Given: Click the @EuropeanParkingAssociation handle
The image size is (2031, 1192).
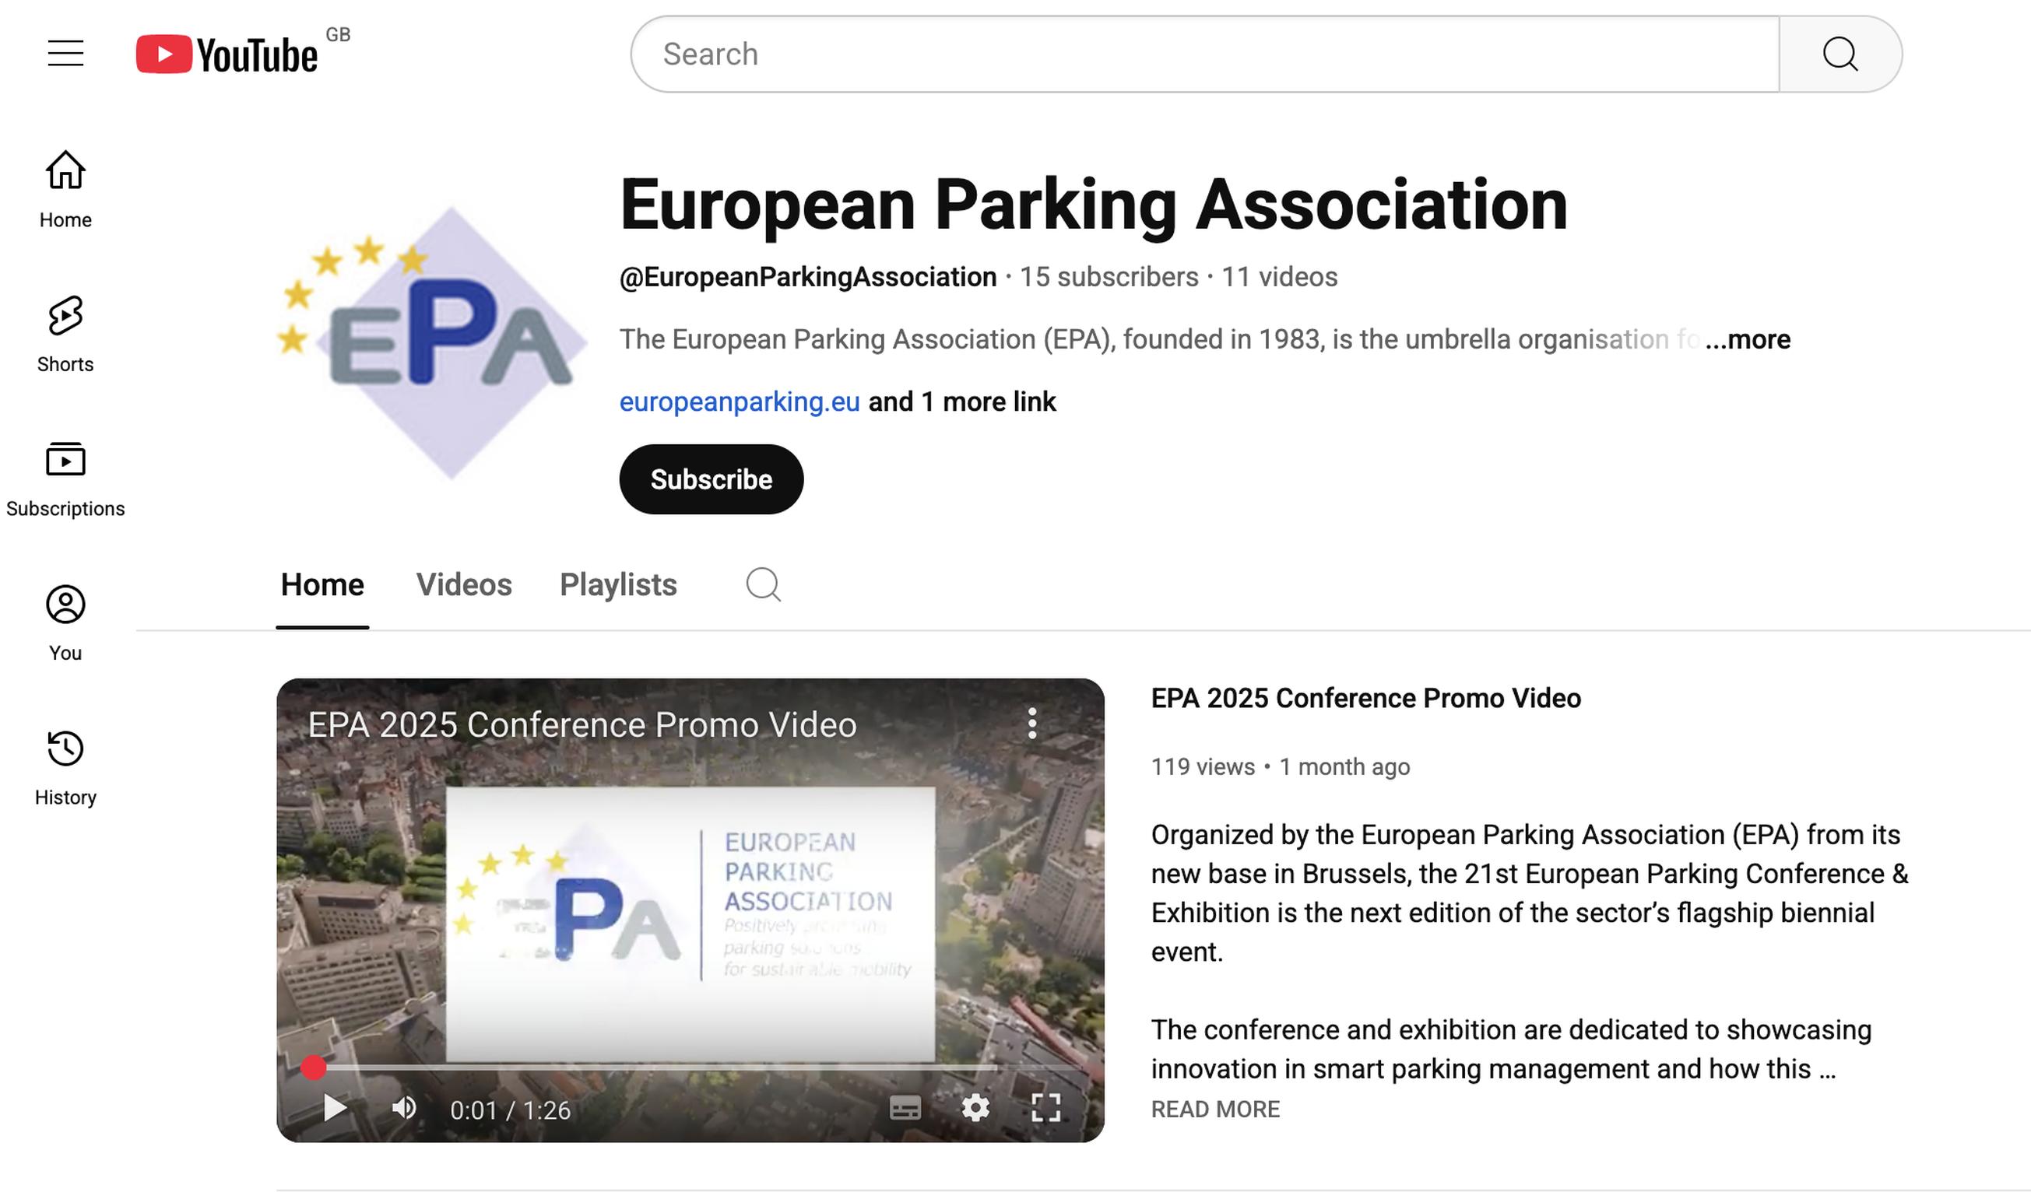Looking at the screenshot, I should 807,277.
